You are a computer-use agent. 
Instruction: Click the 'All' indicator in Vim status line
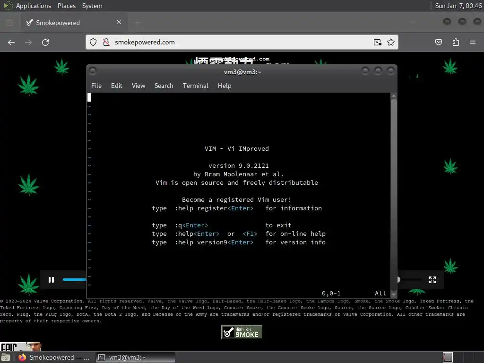point(380,293)
